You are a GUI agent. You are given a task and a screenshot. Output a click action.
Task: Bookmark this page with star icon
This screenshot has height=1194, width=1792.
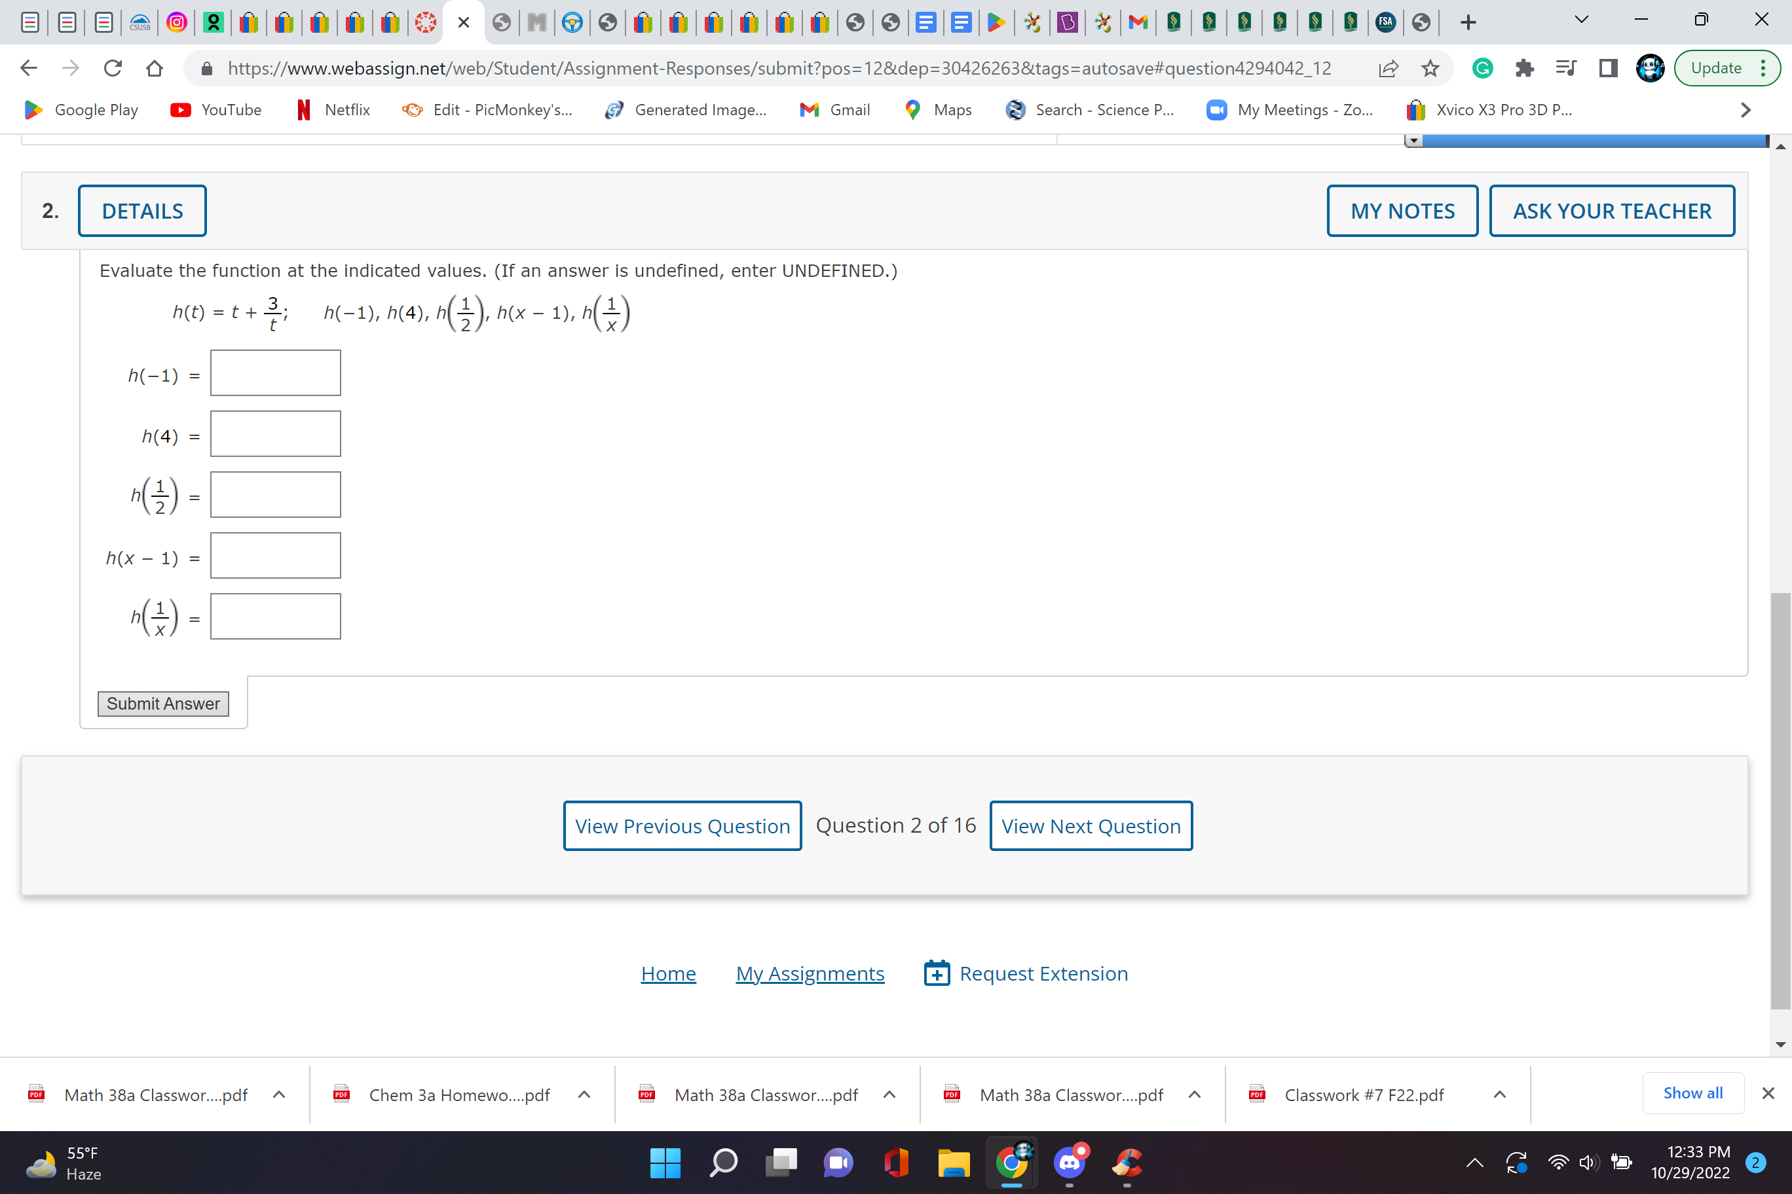[1430, 69]
